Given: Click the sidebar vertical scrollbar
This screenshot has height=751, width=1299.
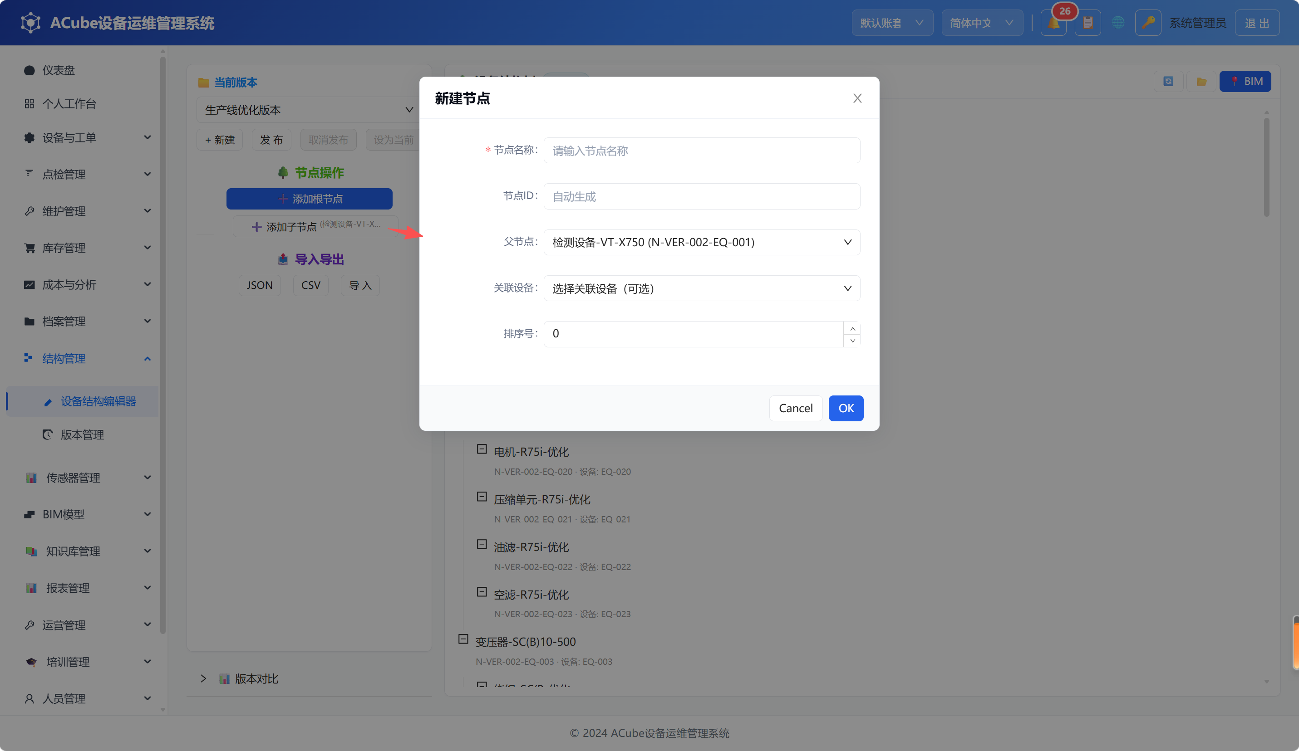Looking at the screenshot, I should tap(163, 345).
